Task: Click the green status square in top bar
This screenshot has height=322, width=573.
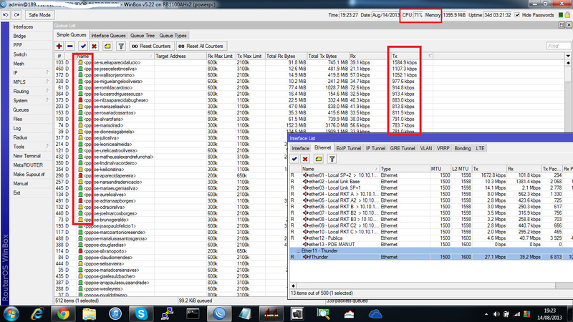Action: coord(561,15)
